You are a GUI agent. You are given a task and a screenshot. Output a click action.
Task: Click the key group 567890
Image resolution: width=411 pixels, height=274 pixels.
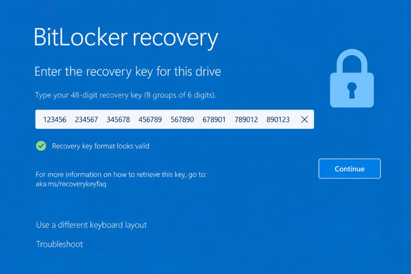coord(182,119)
